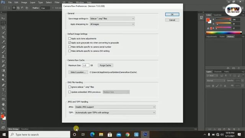This screenshot has height=138, width=245.
Task: Select the Rectangle shape tool
Action: (3, 99)
